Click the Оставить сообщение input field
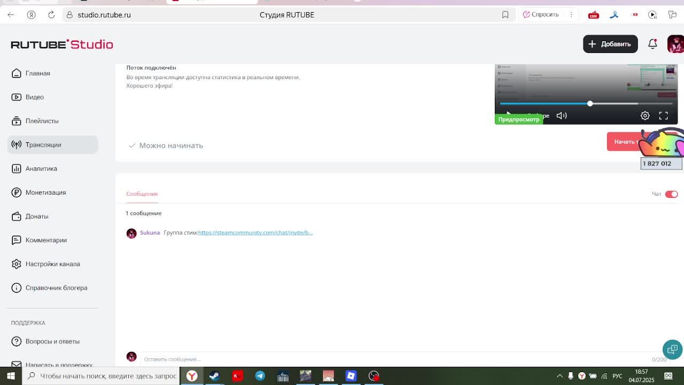684x385 pixels. (x=395, y=359)
